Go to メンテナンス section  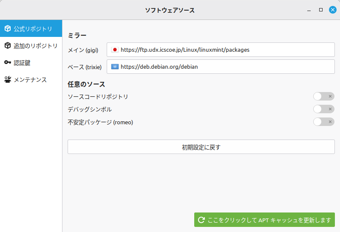pos(30,80)
